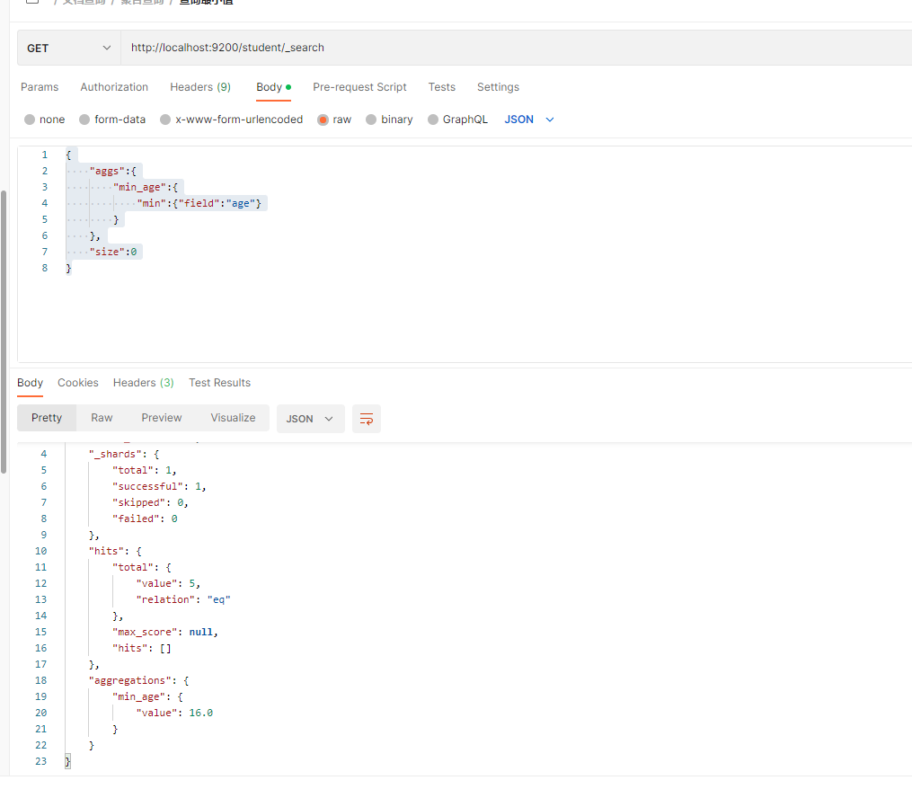The height and width of the screenshot is (789, 912).
Task: Choose the GraphQL radio option
Action: point(433,120)
